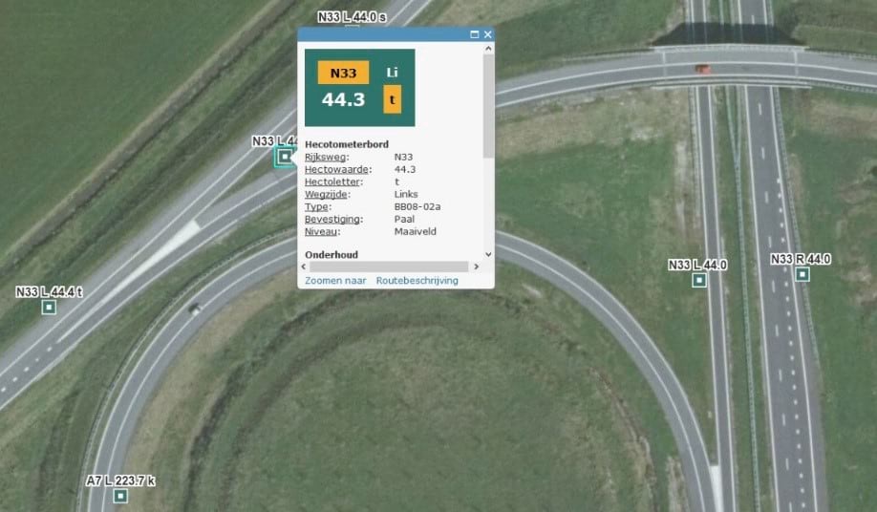This screenshot has width=877, height=512.
Task: Click the Rijksweg field label
Action: [x=326, y=157]
